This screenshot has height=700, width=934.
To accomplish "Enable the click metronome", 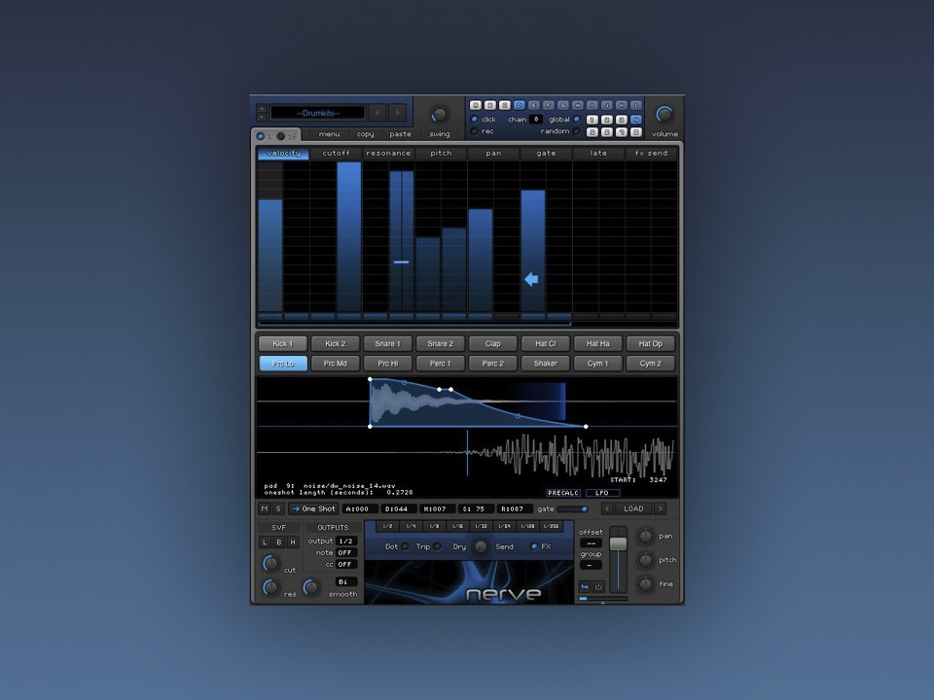I will point(474,119).
